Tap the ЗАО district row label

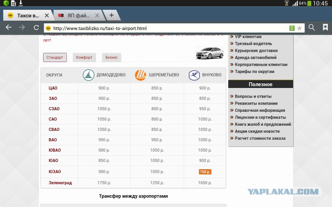pos(53,98)
